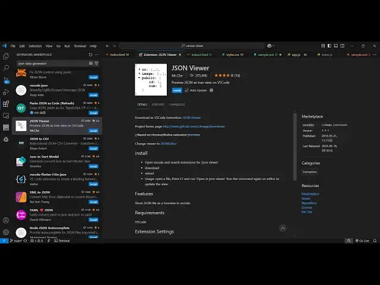The height and width of the screenshot is (285, 380).
Task: Close the Extension: JSON Viewer tab
Action: pyautogui.click(x=180, y=55)
